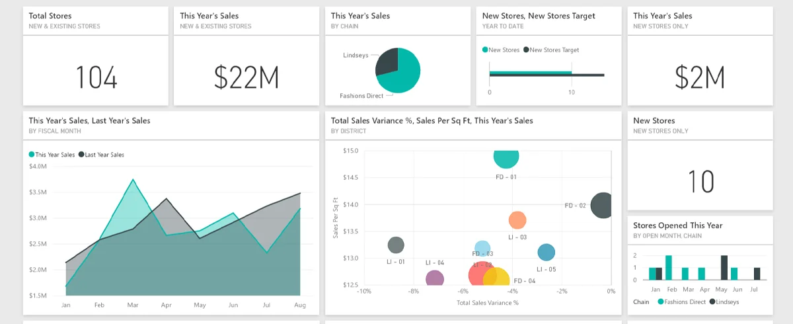Click the Aug label on fiscal month axis
Image resolution: width=793 pixels, height=324 pixels.
300,305
